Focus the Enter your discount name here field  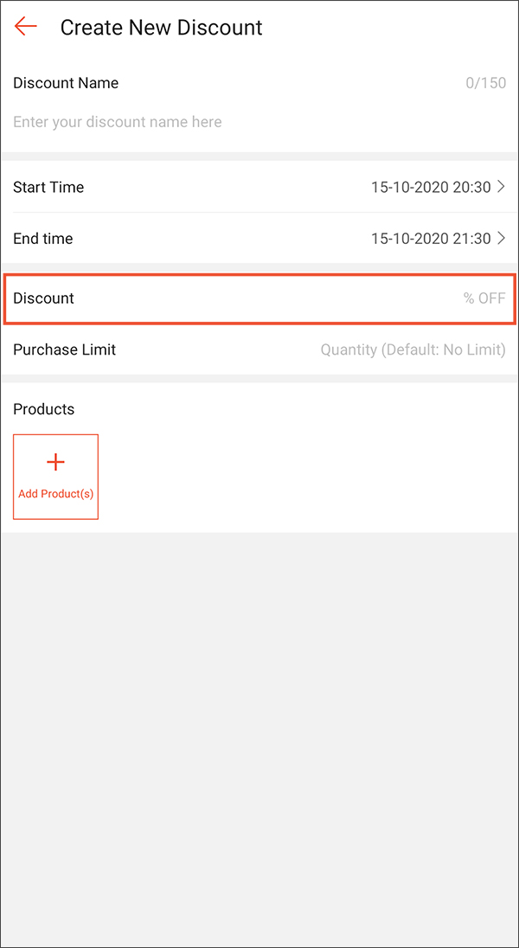(x=118, y=121)
